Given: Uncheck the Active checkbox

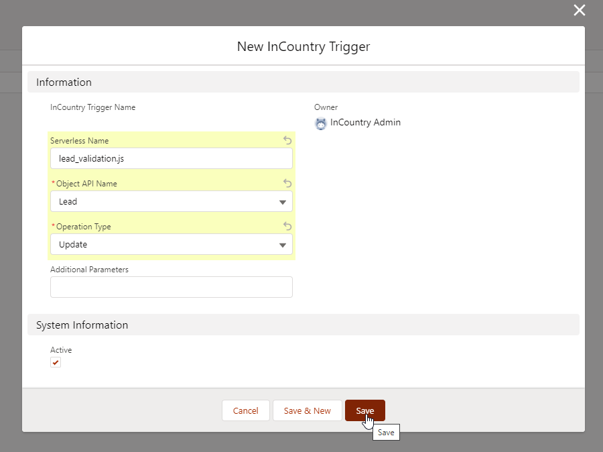Looking at the screenshot, I should (x=56, y=361).
